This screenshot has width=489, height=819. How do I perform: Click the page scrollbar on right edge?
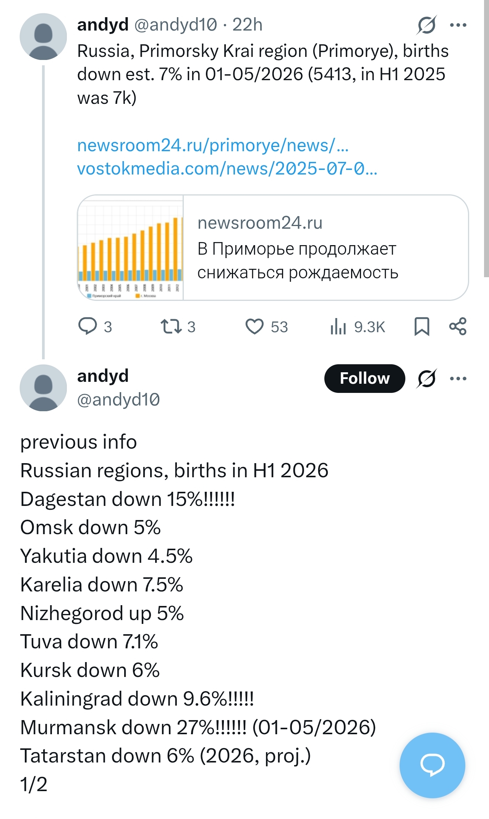(486, 138)
